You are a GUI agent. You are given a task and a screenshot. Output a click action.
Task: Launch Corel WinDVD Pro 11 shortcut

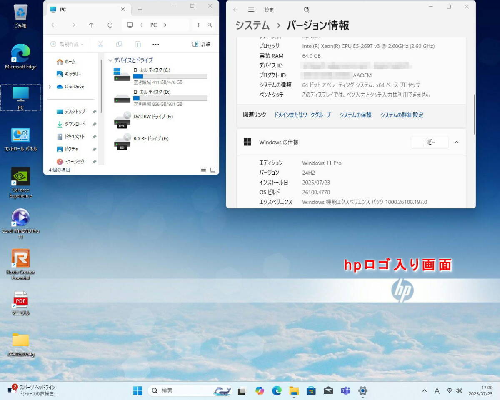pyautogui.click(x=20, y=224)
